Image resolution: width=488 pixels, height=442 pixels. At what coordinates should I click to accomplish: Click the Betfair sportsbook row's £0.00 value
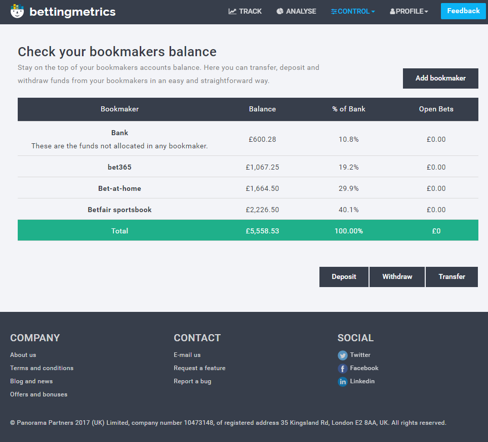pos(436,210)
